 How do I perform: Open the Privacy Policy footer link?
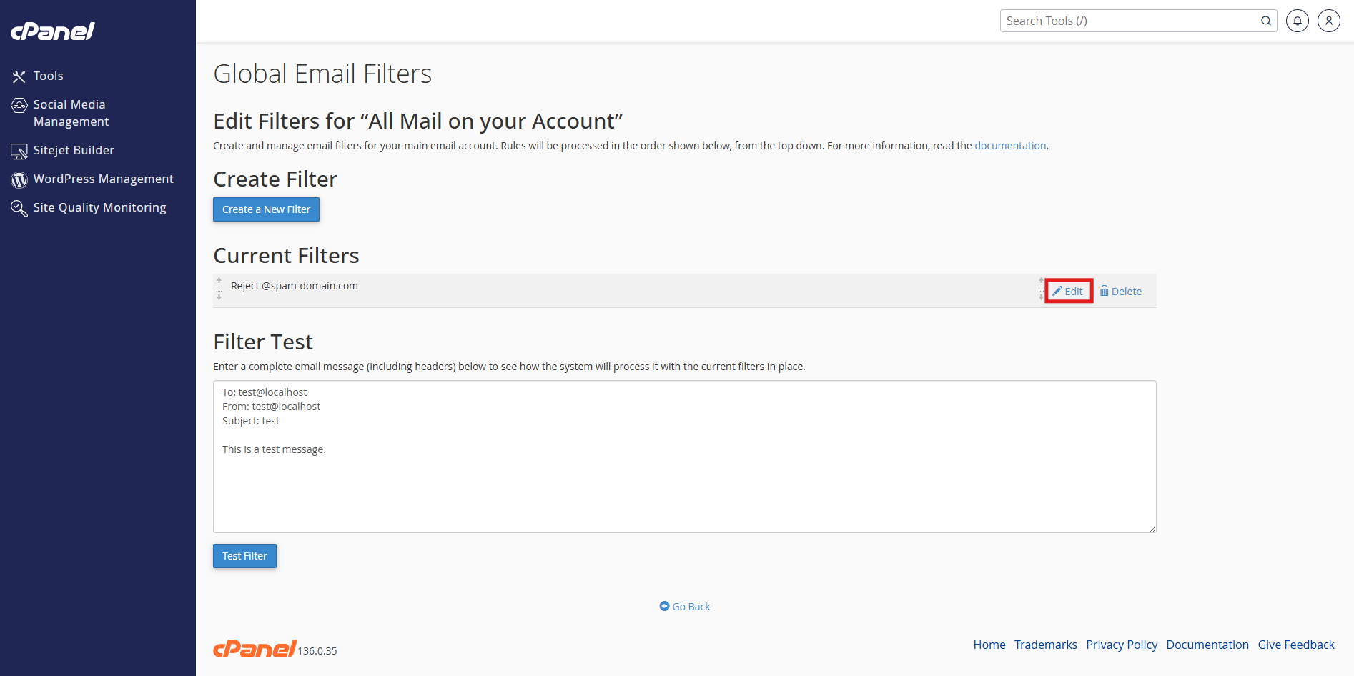pyautogui.click(x=1122, y=645)
